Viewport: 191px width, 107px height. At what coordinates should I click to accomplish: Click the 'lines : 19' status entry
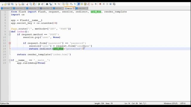coord(109,103)
